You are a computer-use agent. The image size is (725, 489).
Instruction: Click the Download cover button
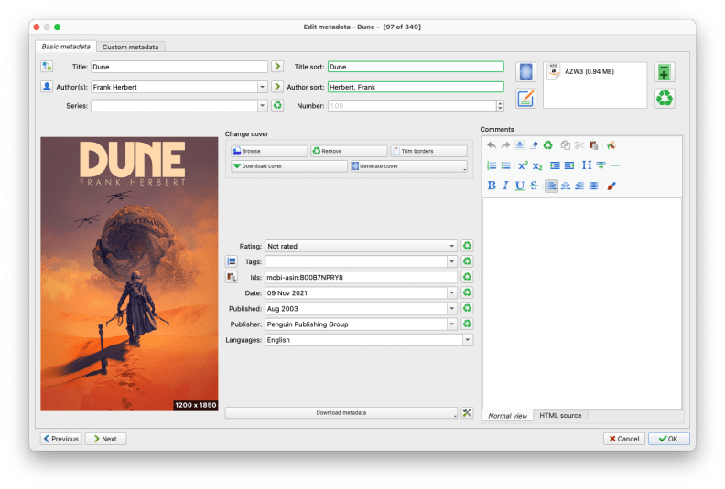(x=289, y=166)
